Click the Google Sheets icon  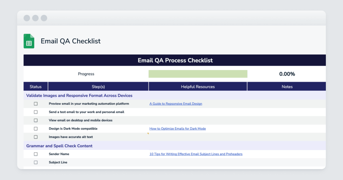(29, 41)
